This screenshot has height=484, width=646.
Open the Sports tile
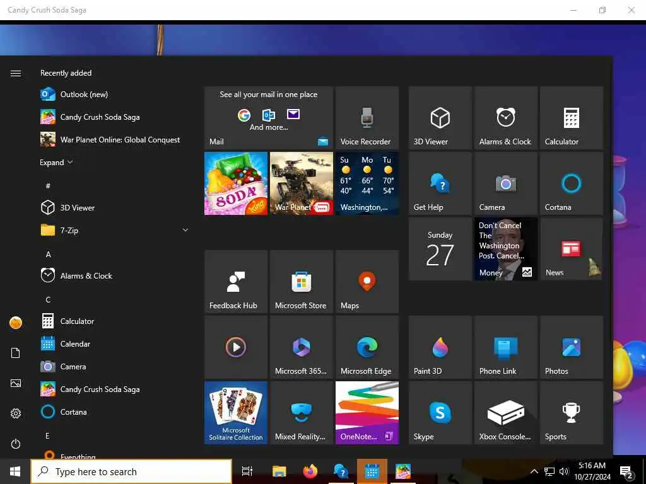(x=572, y=413)
